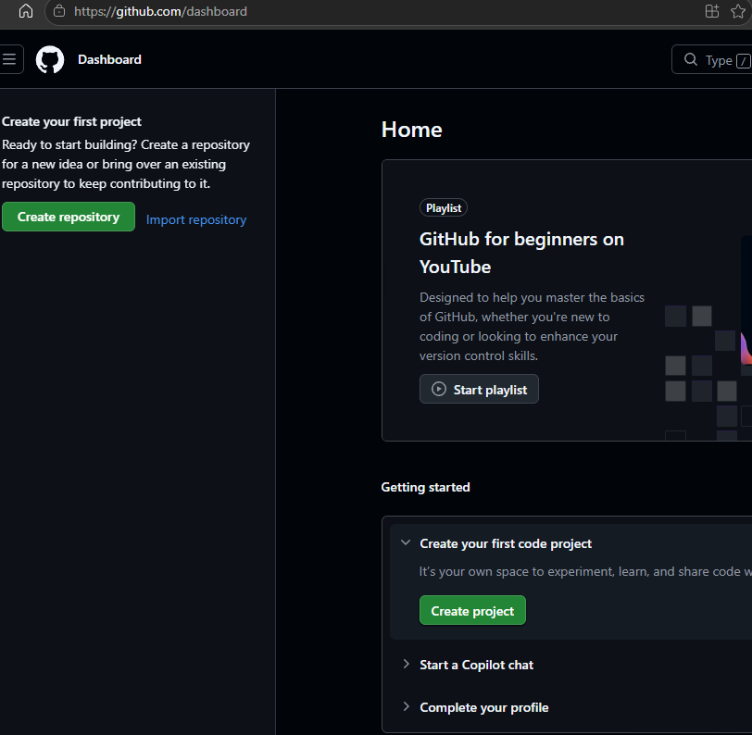The height and width of the screenshot is (735, 752).
Task: Click the Start playlist button
Action: pyautogui.click(x=479, y=389)
